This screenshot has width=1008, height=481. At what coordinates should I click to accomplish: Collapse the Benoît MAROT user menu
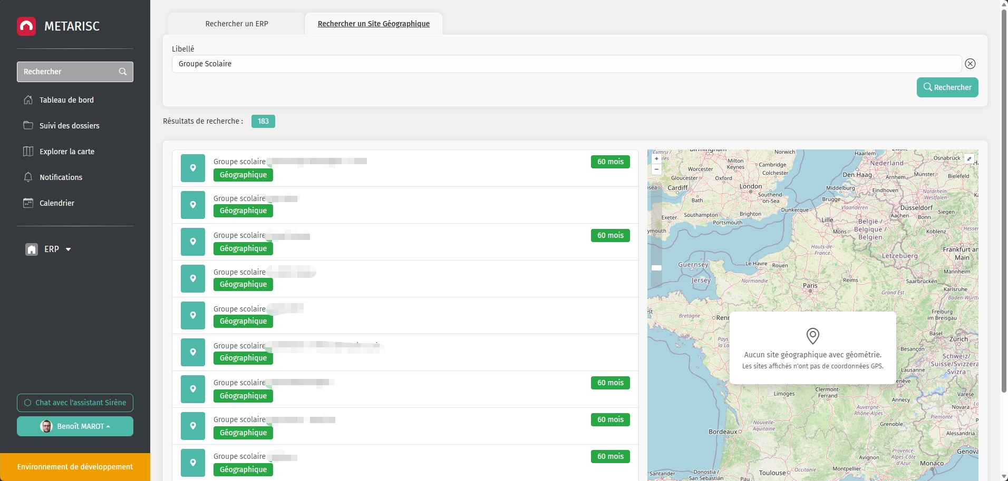pyautogui.click(x=75, y=426)
